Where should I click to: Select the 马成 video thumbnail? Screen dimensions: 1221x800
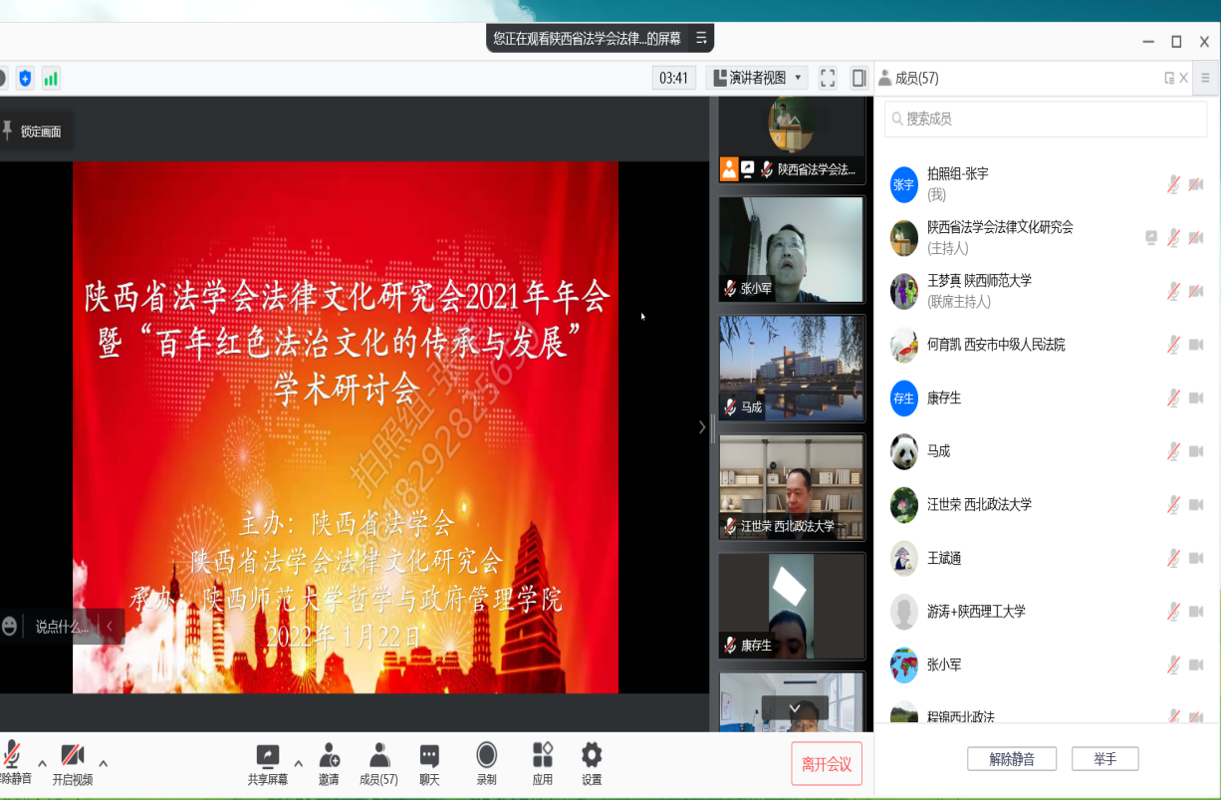pyautogui.click(x=792, y=368)
